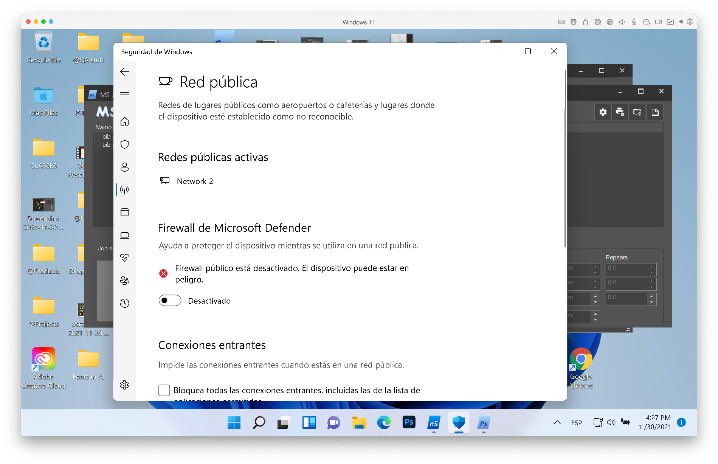Decrease the last Repeats value with its down arrow
This screenshot has height=464, width=718.
click(x=651, y=302)
